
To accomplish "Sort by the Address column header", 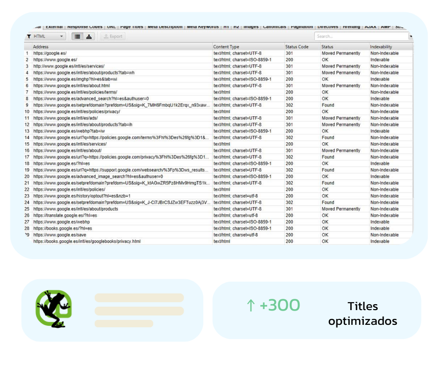I will 122,47.
